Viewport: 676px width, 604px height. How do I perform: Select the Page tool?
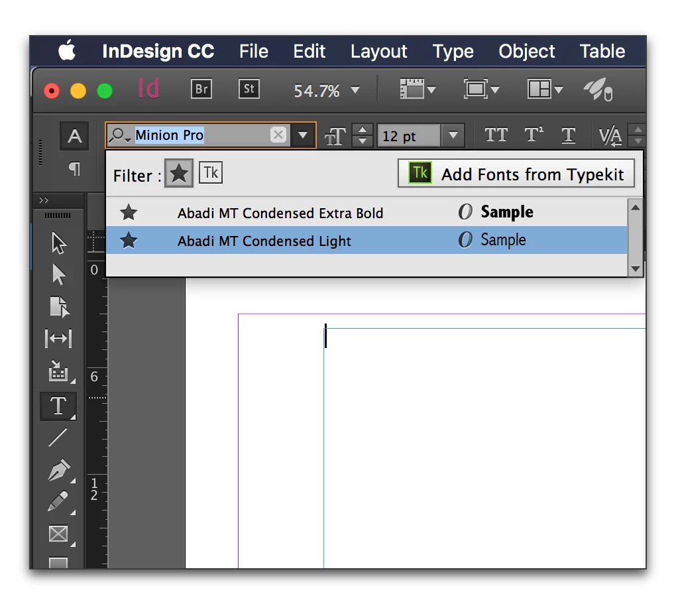click(58, 307)
